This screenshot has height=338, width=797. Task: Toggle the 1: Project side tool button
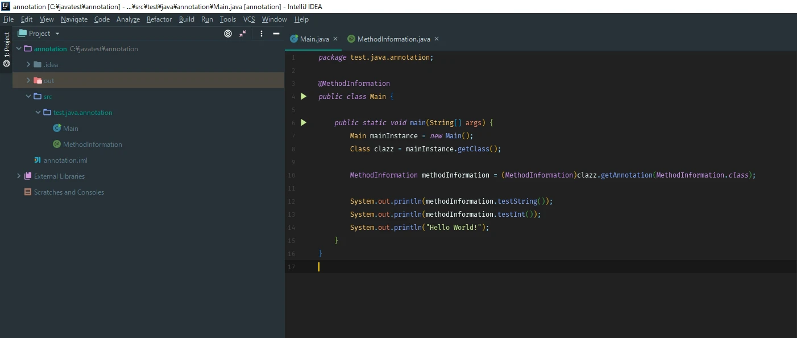pos(6,50)
